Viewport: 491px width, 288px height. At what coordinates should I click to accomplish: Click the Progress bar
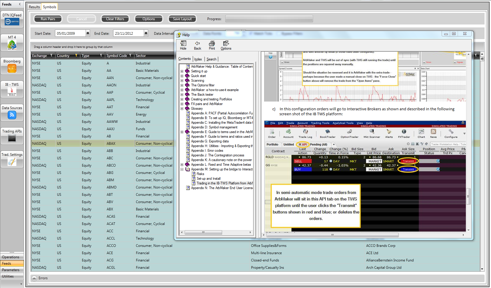click(269, 19)
